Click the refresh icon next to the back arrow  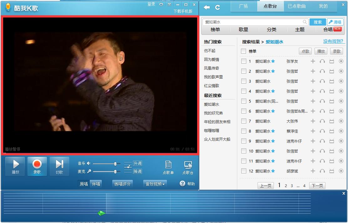217,6
